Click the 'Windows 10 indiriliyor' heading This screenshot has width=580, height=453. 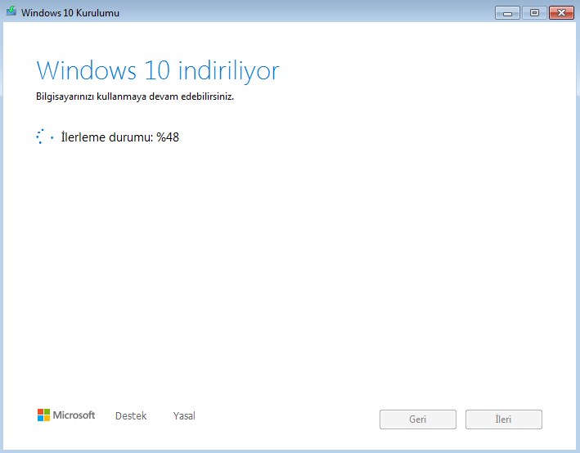158,70
